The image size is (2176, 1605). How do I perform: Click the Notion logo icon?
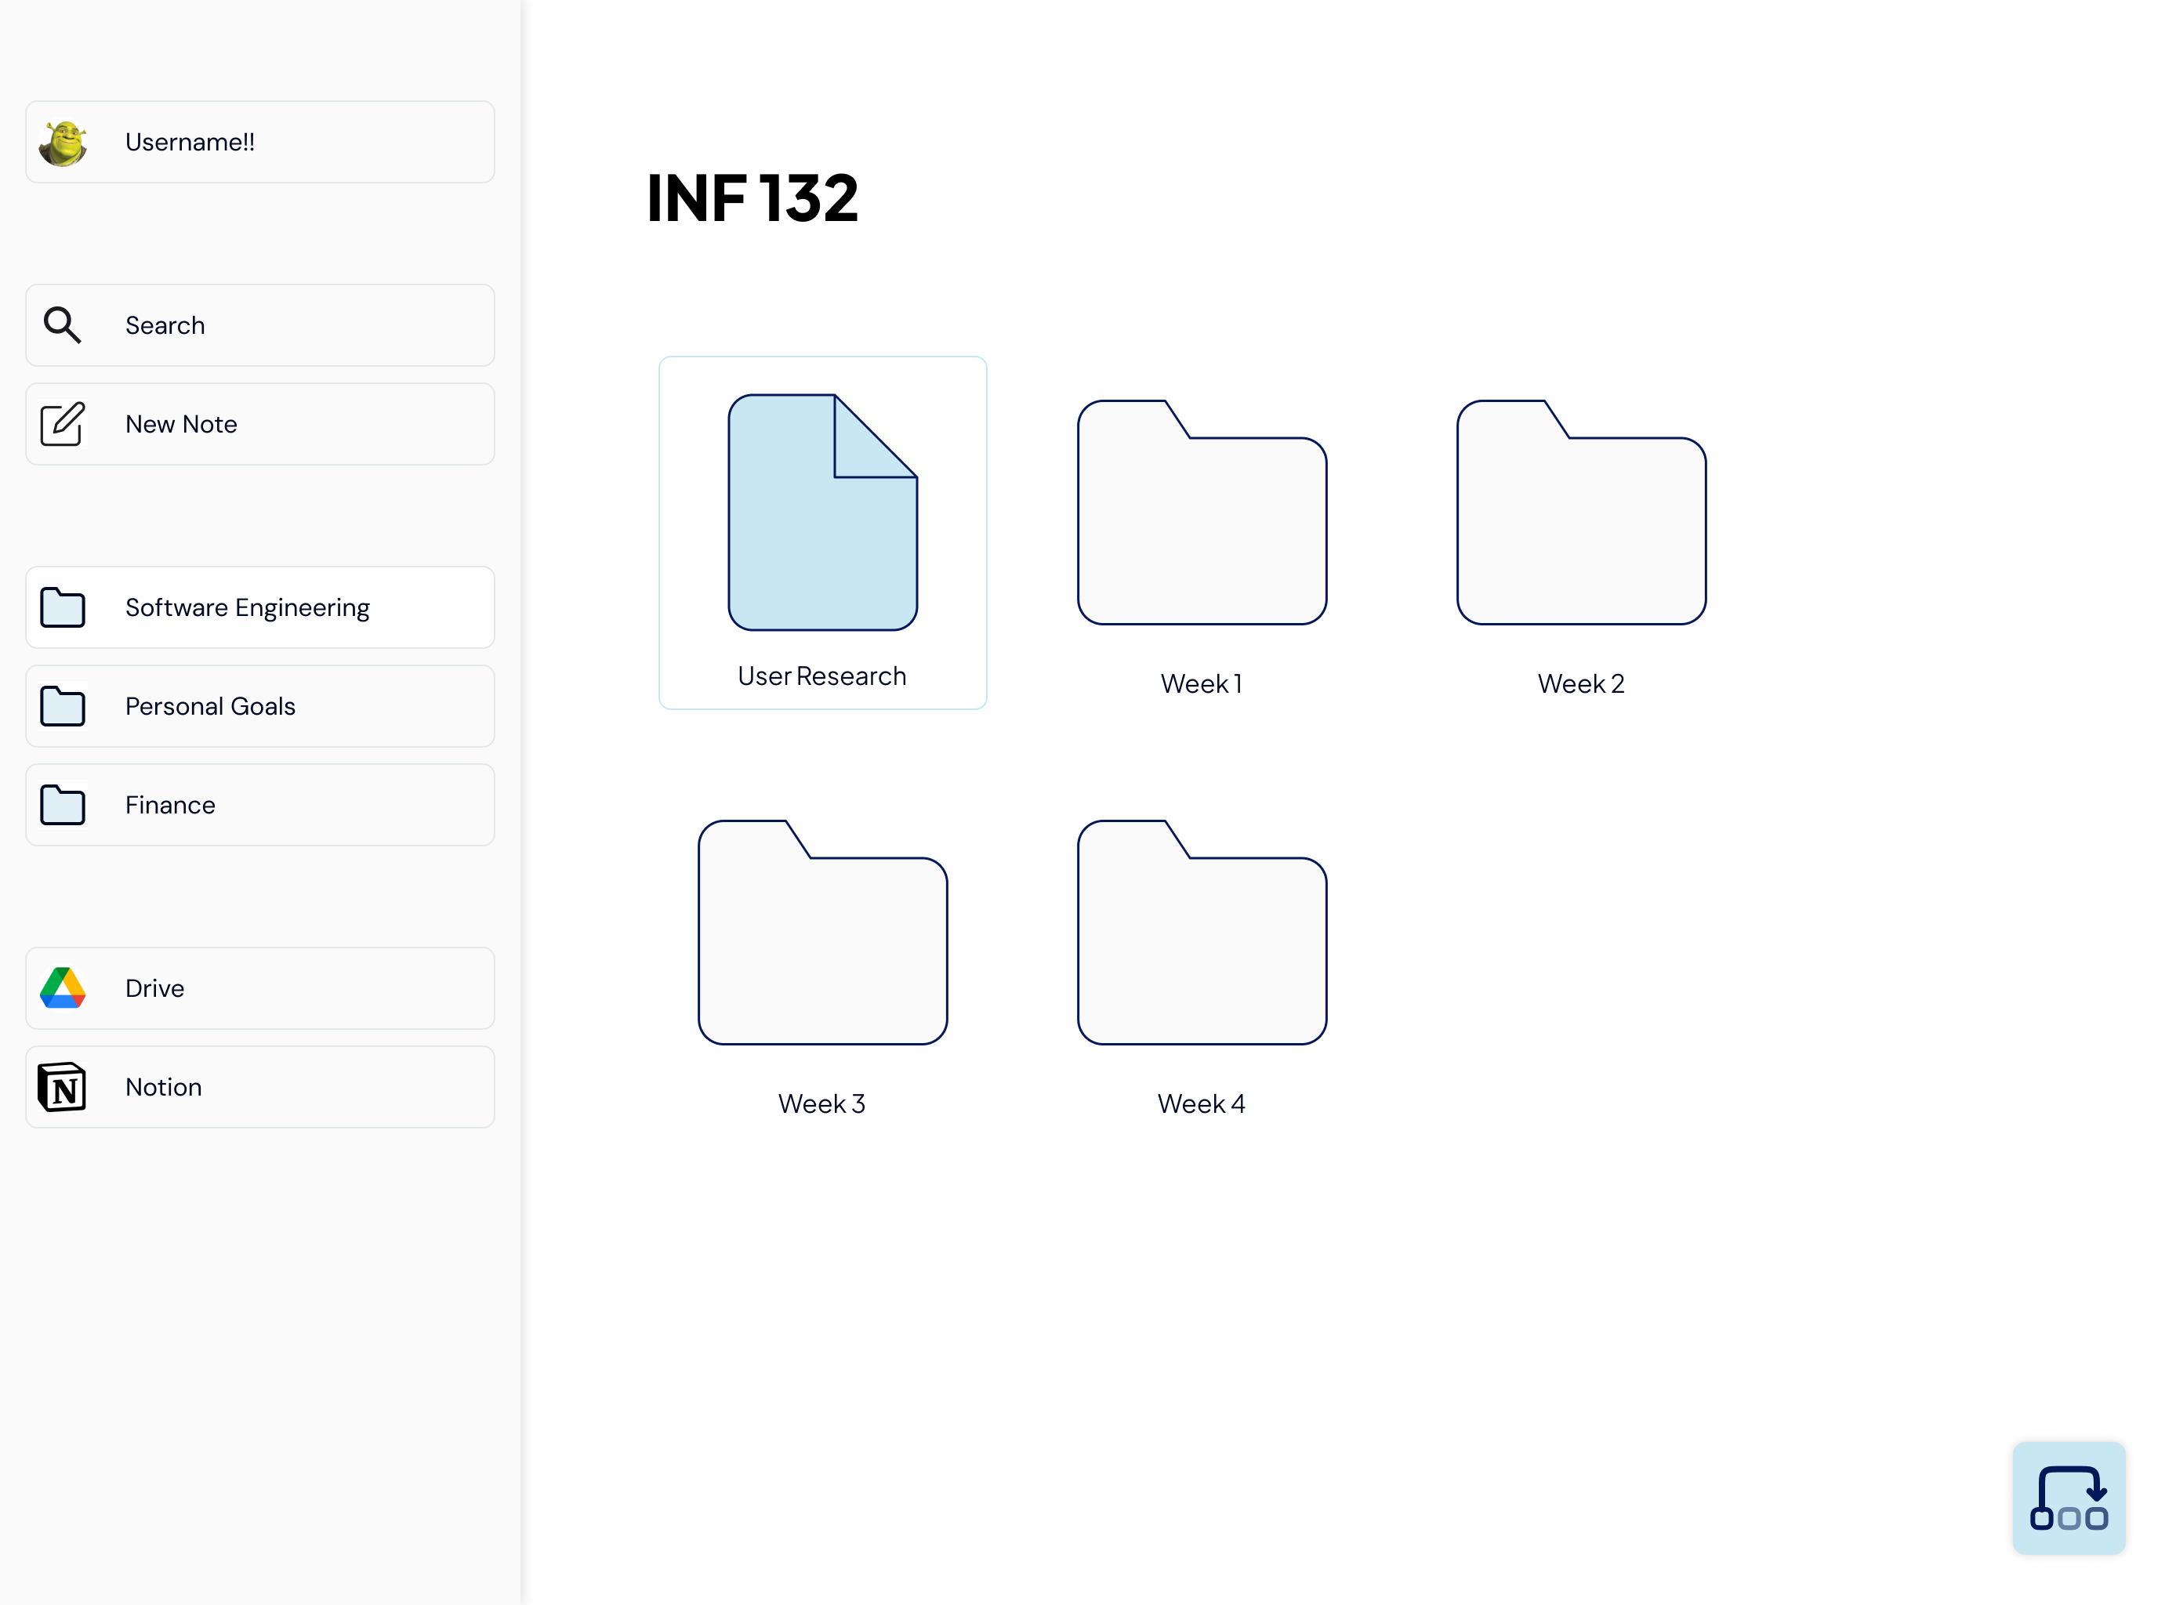pos(63,1088)
